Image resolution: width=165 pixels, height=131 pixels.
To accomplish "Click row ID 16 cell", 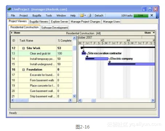I will click(x=14, y=69).
